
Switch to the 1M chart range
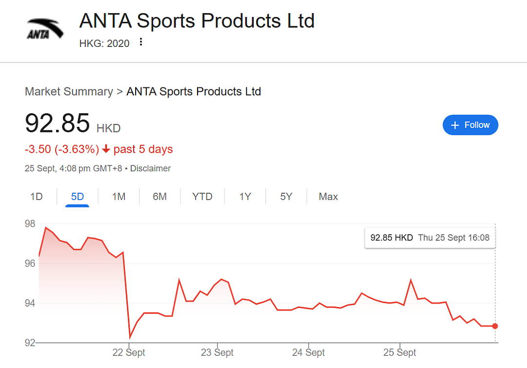pyautogui.click(x=119, y=197)
